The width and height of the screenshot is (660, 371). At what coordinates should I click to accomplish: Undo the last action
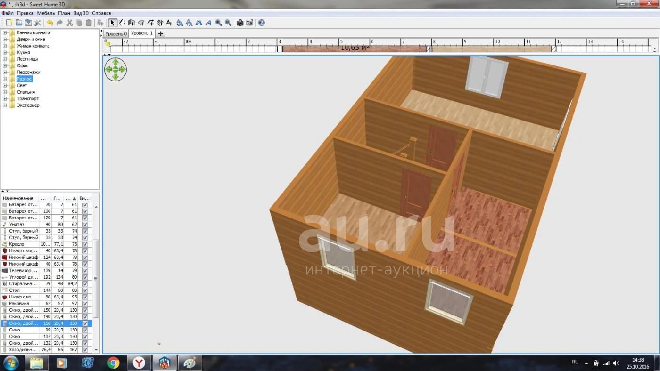click(x=49, y=23)
